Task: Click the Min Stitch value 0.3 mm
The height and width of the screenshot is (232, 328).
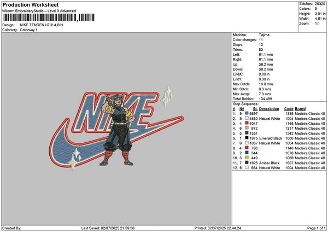Action: 265,89
